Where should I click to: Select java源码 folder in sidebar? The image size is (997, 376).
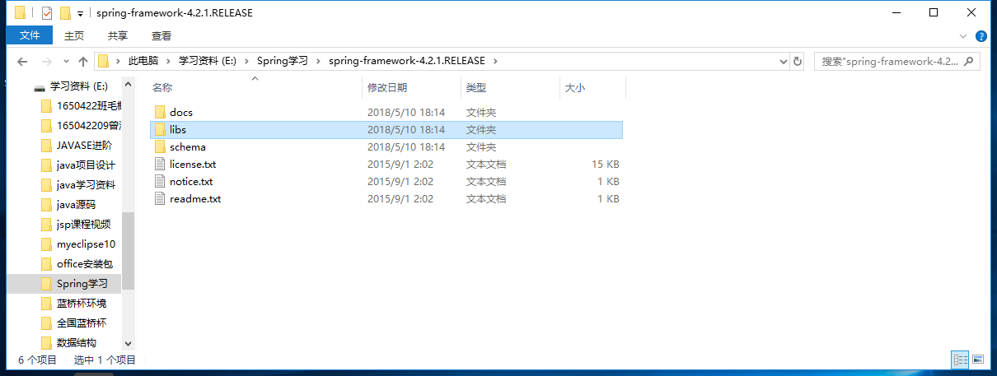(x=76, y=204)
